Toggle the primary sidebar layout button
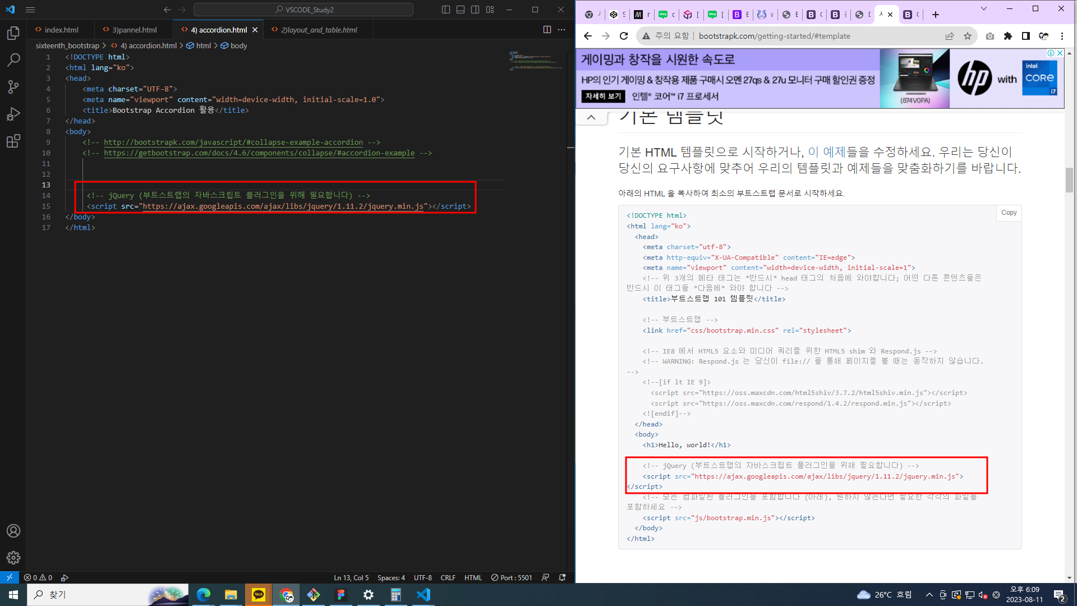The width and height of the screenshot is (1077, 606). (446, 10)
